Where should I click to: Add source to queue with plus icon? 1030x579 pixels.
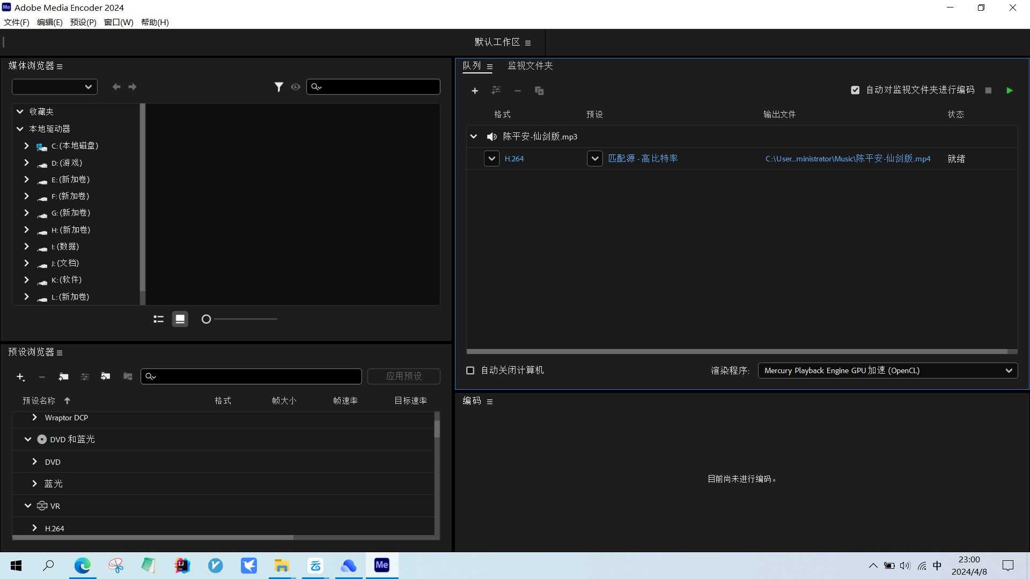pyautogui.click(x=475, y=91)
